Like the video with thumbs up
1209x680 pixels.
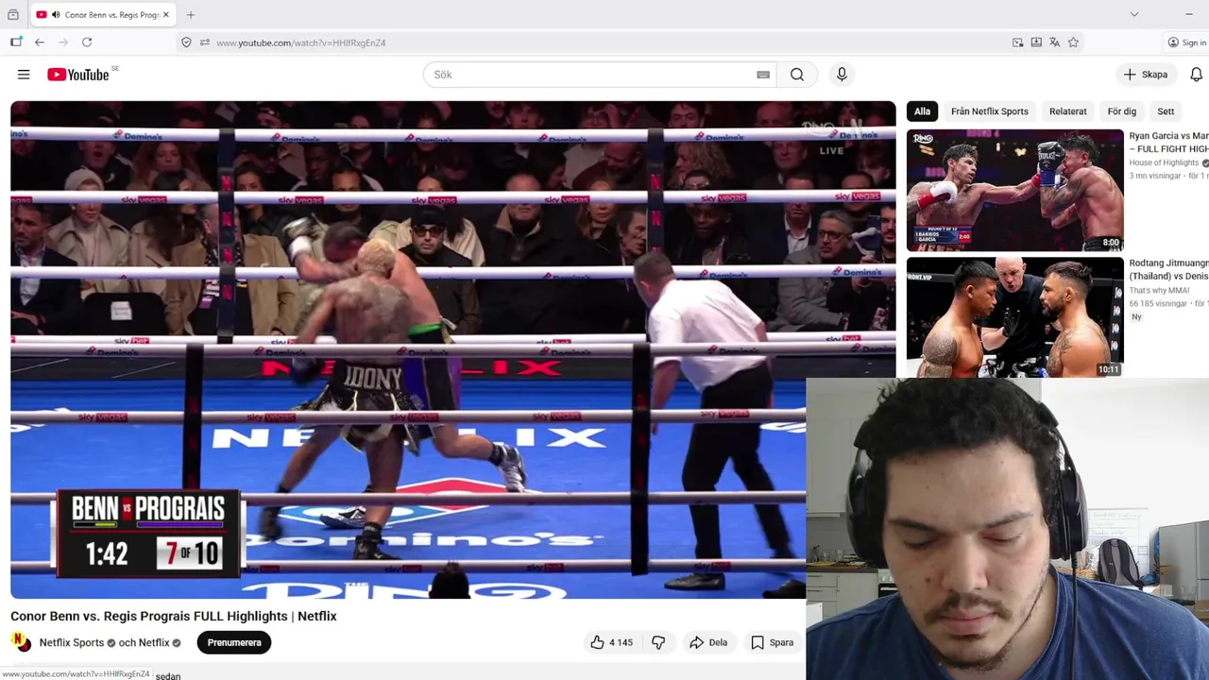click(611, 642)
